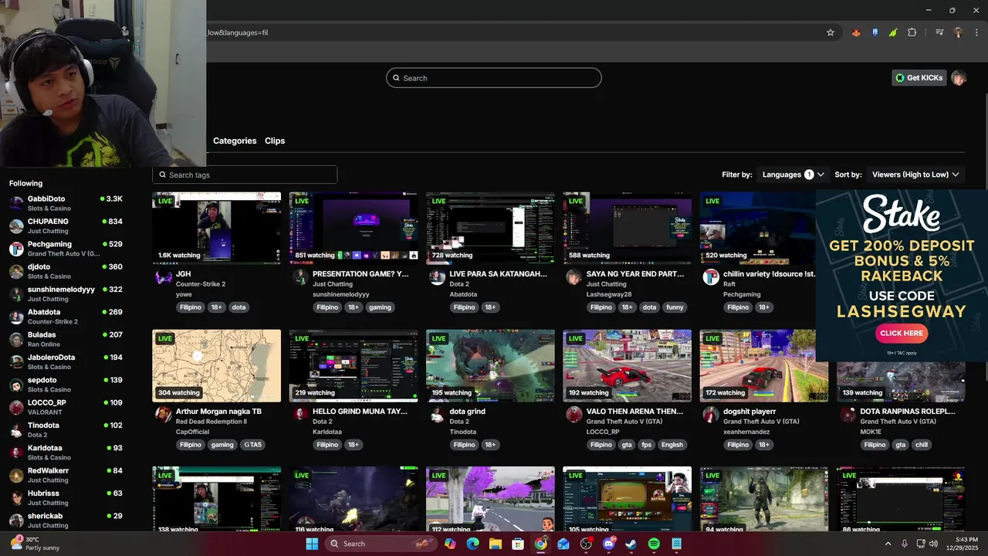Click yowe streamer avatar under JGH
This screenshot has height=556, width=988.
[164, 277]
